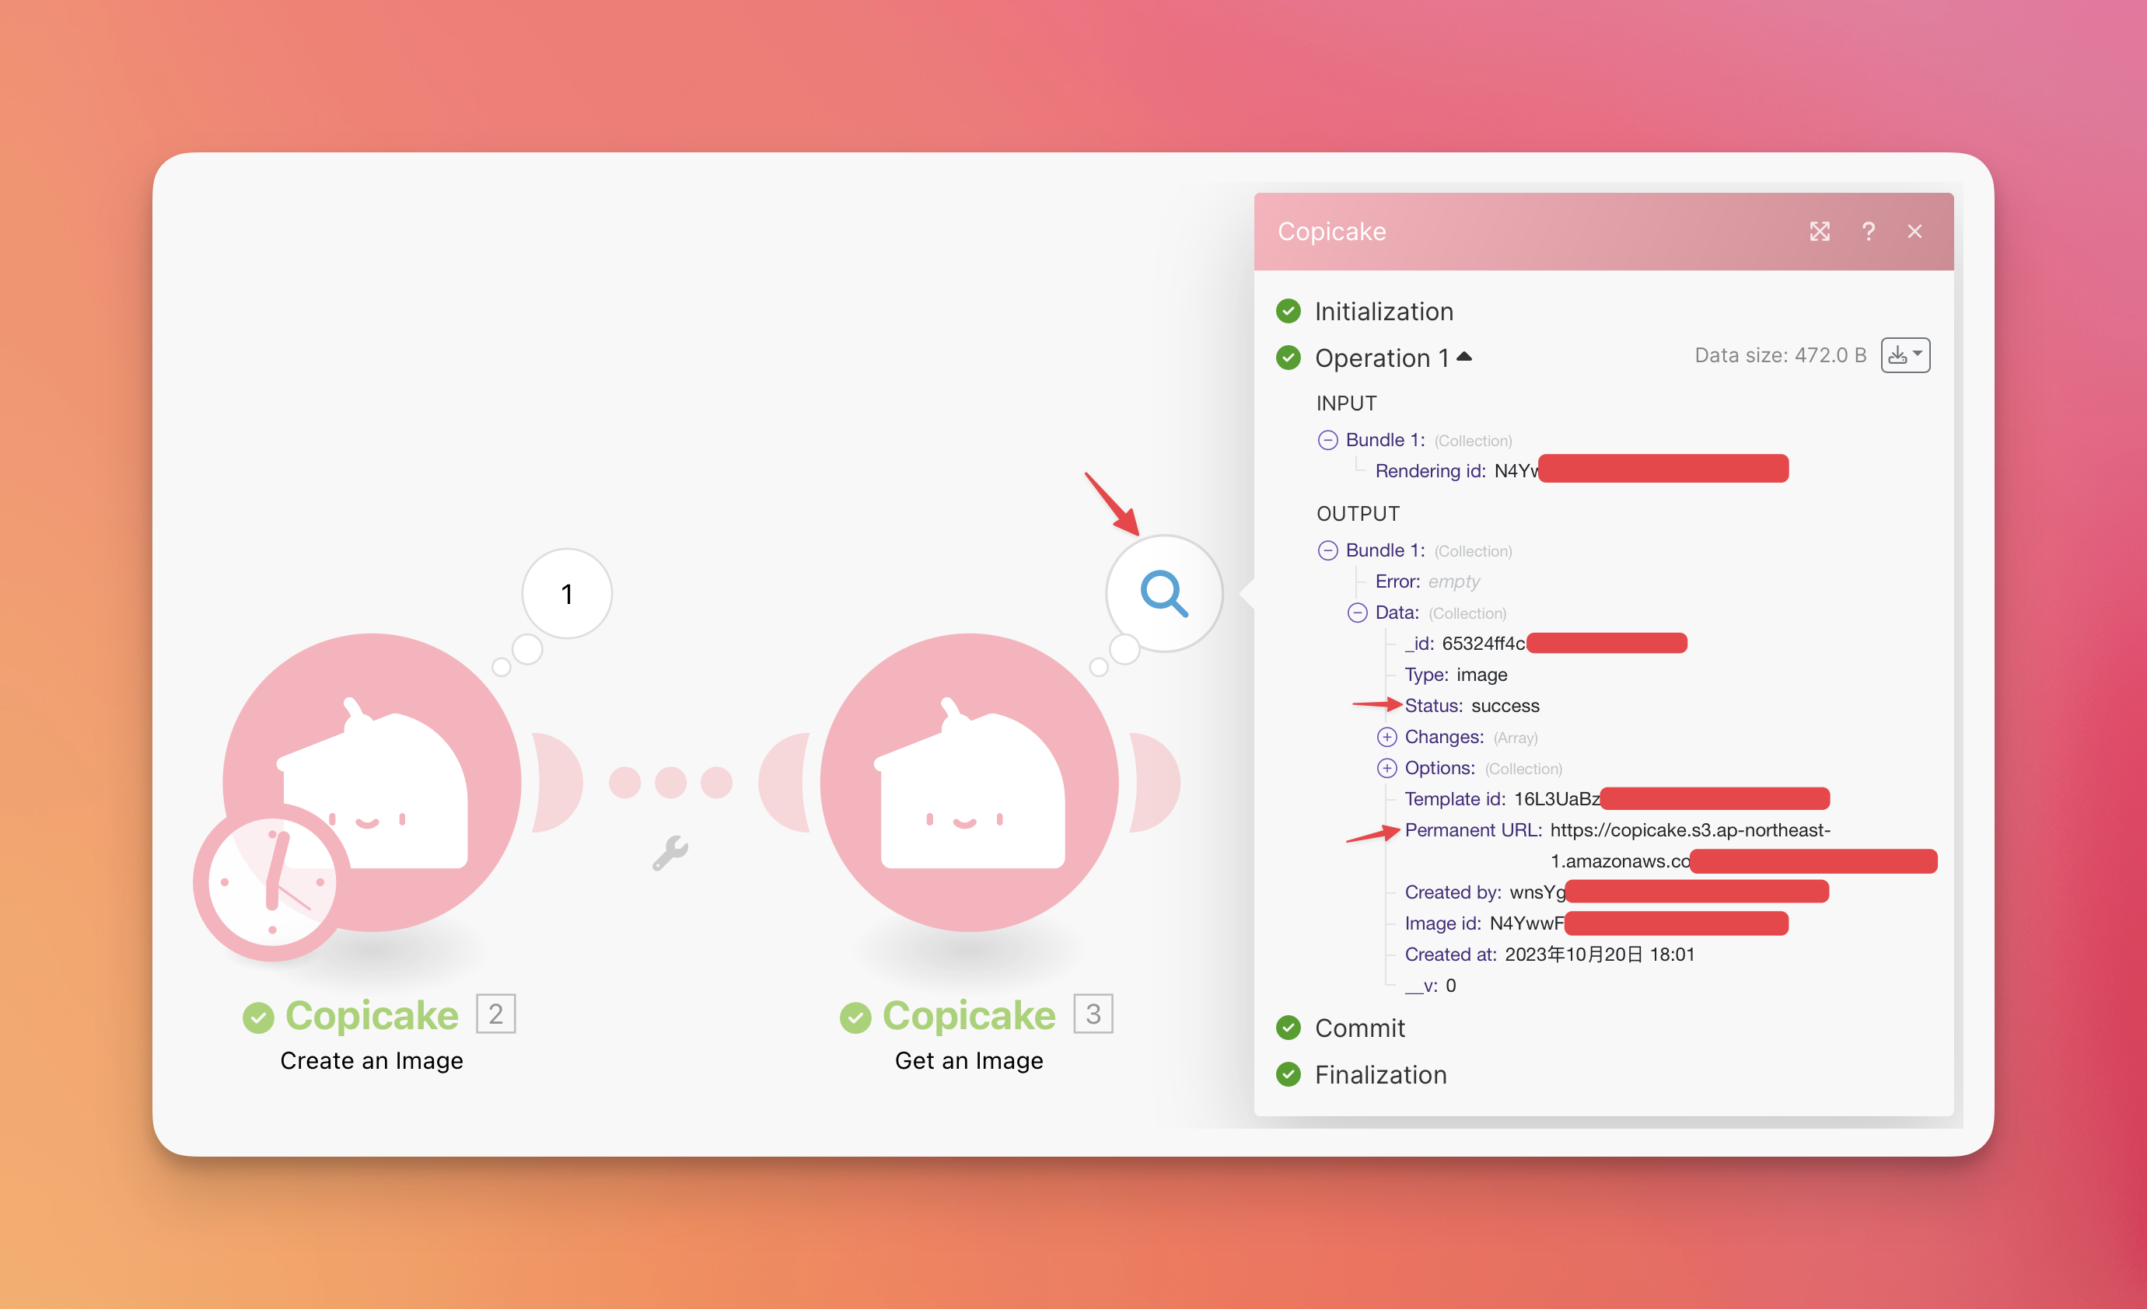
Task: Click the Initialization green check icon
Action: (1288, 311)
